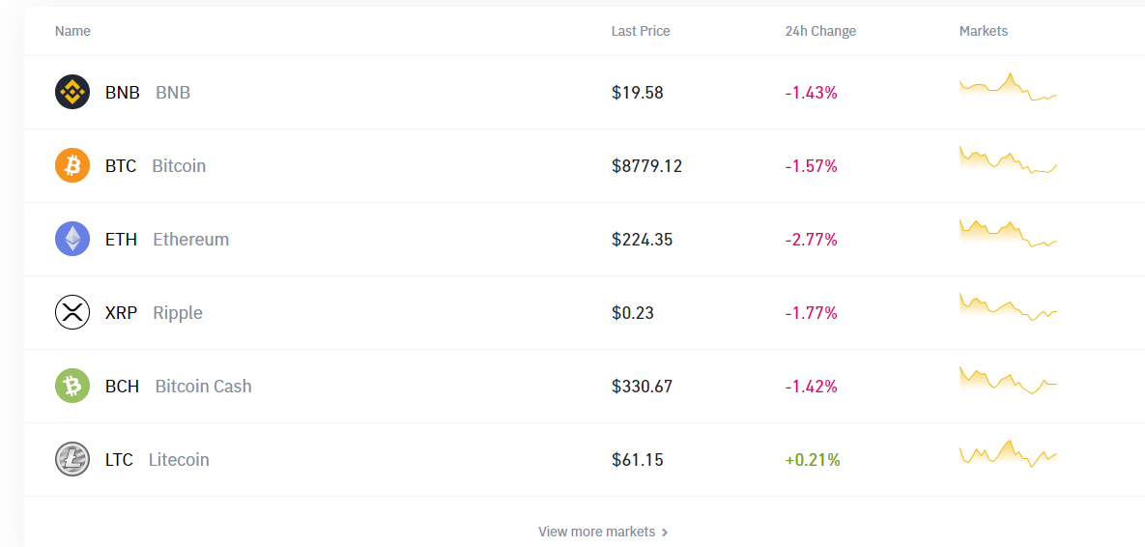
Task: Sort by the 24h Change column header
Action: pos(820,31)
